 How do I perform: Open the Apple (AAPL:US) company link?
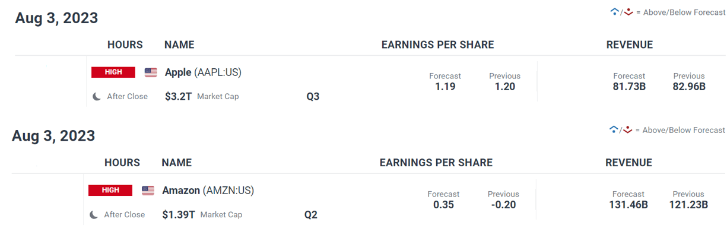point(203,72)
